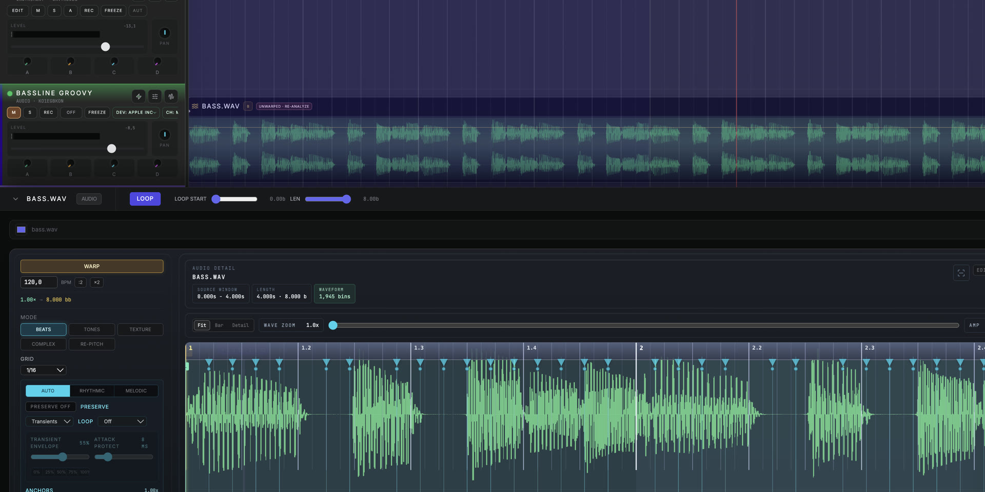The width and height of the screenshot is (985, 492).
Task: Open the LOOP Off dropdown
Action: click(x=122, y=421)
